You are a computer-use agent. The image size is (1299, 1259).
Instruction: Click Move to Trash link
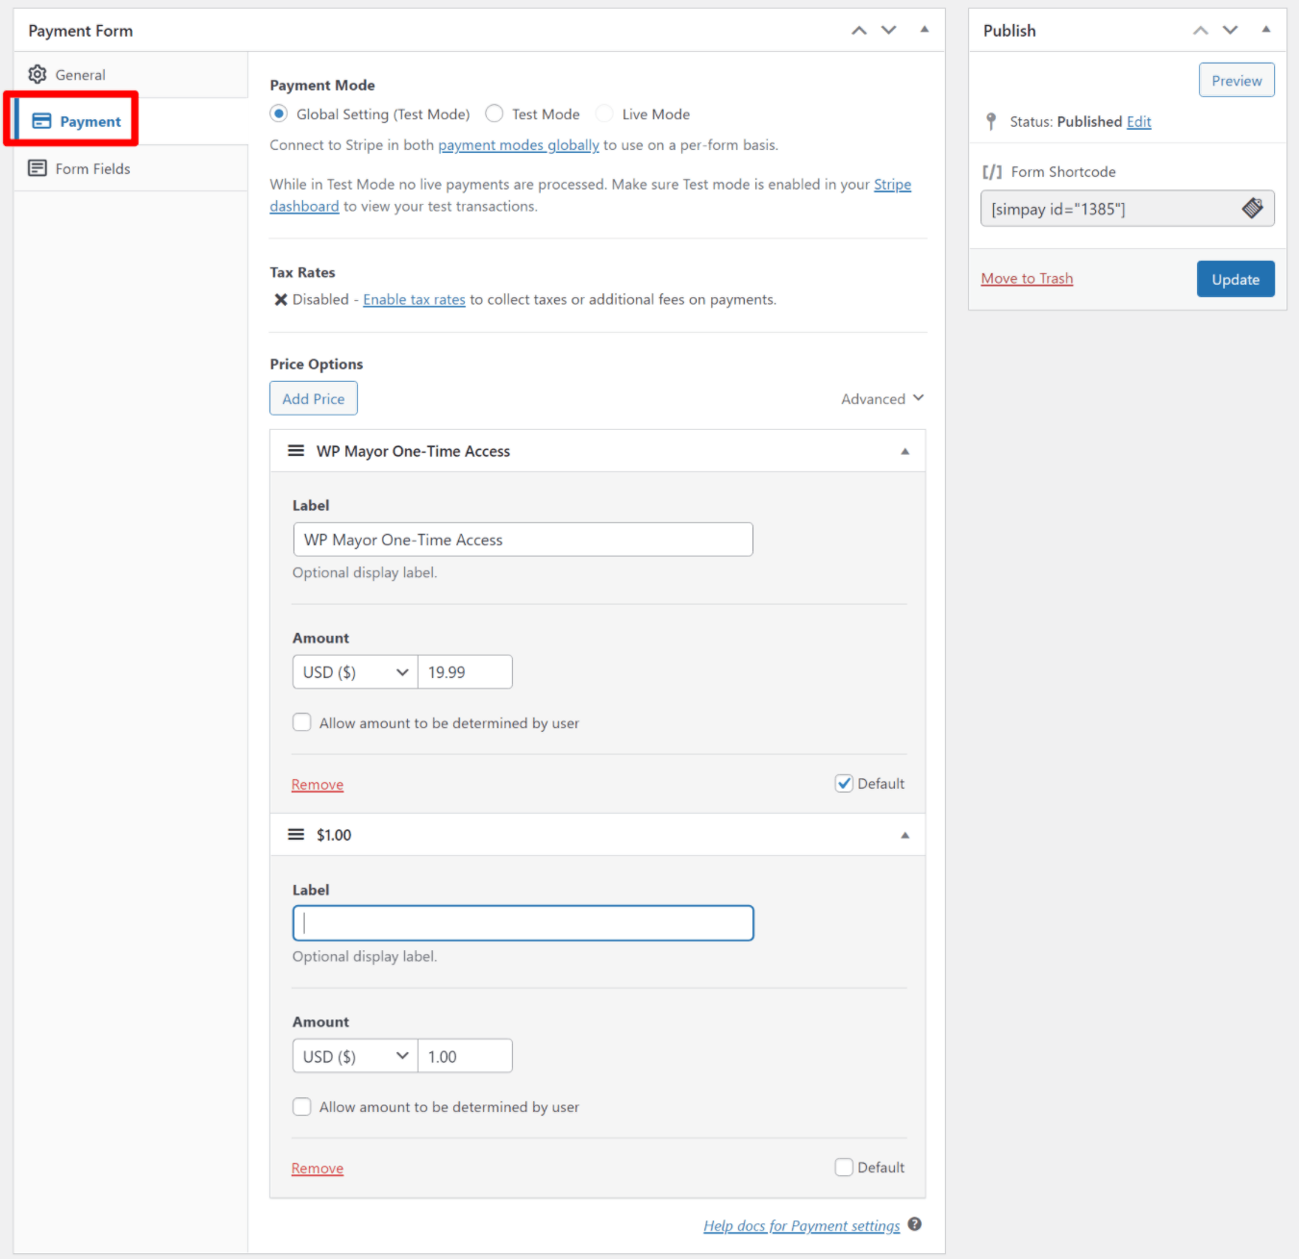[1027, 278]
